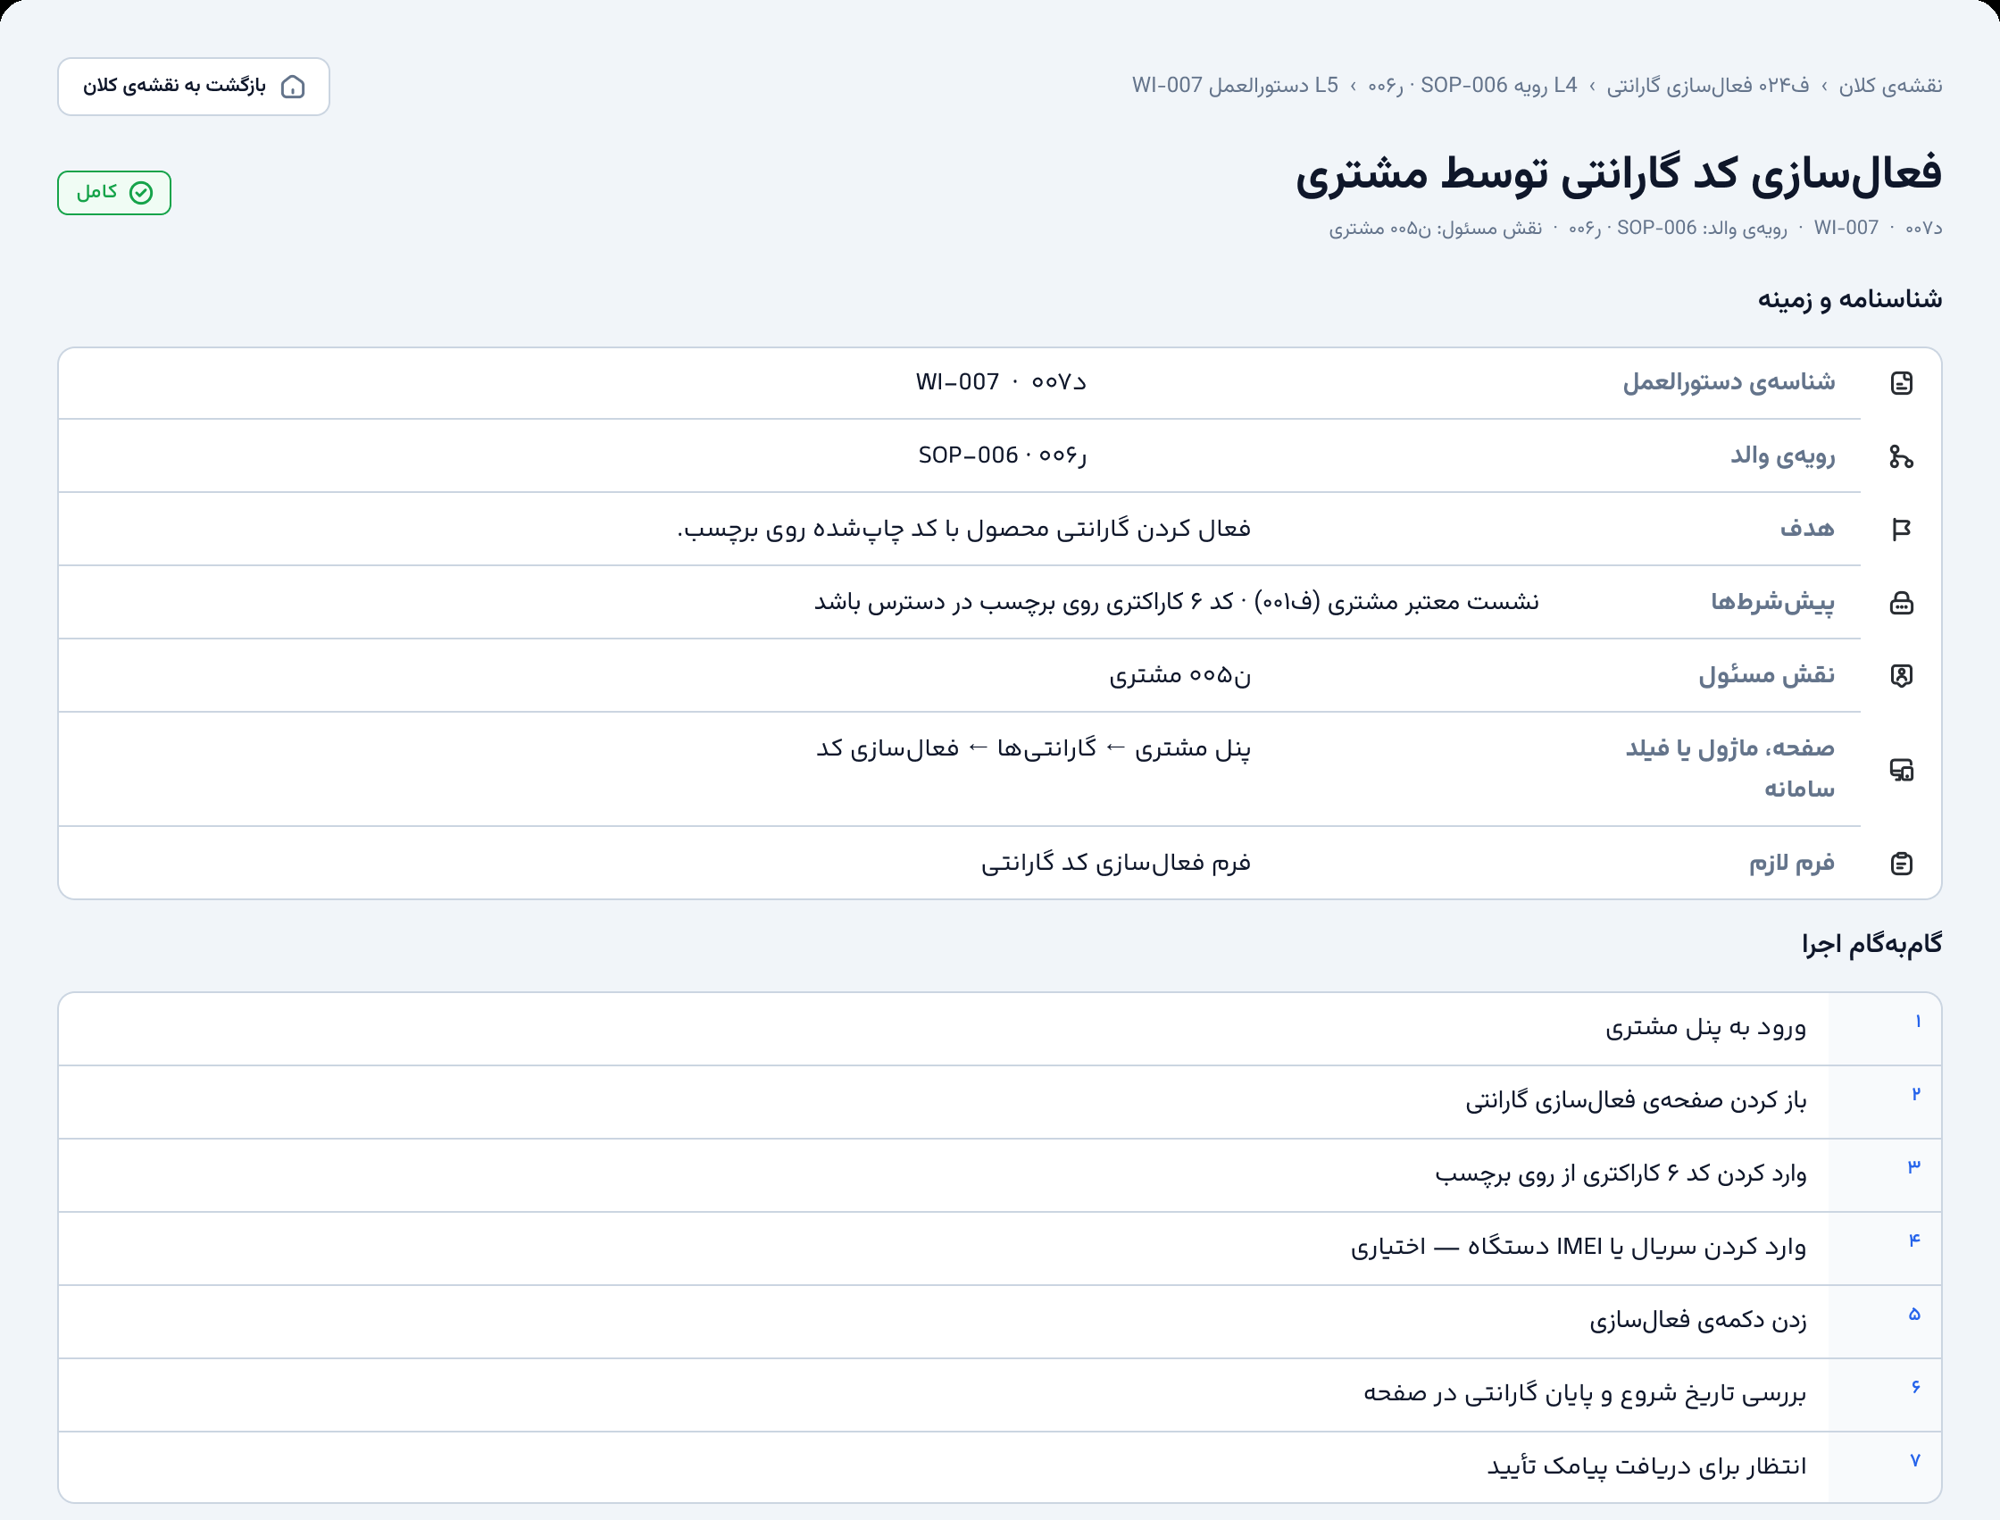The height and width of the screenshot is (1520, 2000).
Task: Click the کامل status badge
Action: (x=114, y=193)
